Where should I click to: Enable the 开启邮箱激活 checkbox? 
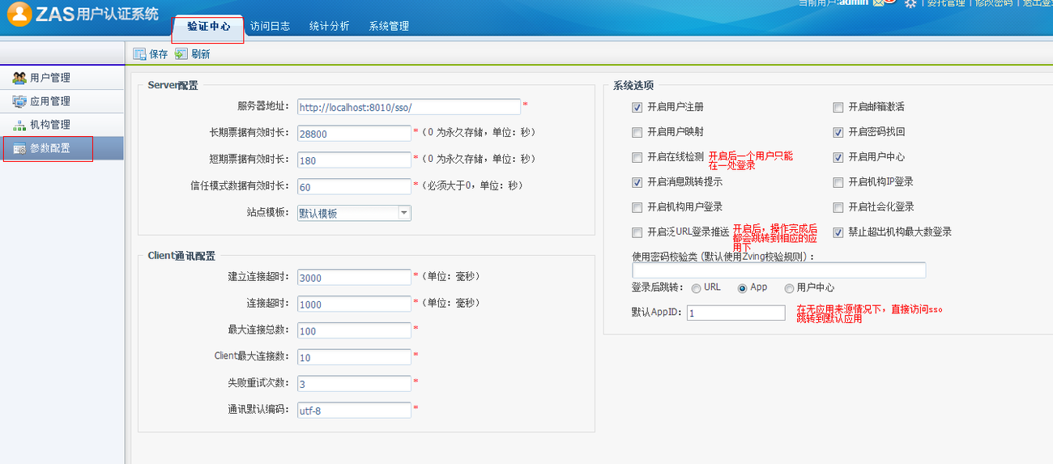838,107
